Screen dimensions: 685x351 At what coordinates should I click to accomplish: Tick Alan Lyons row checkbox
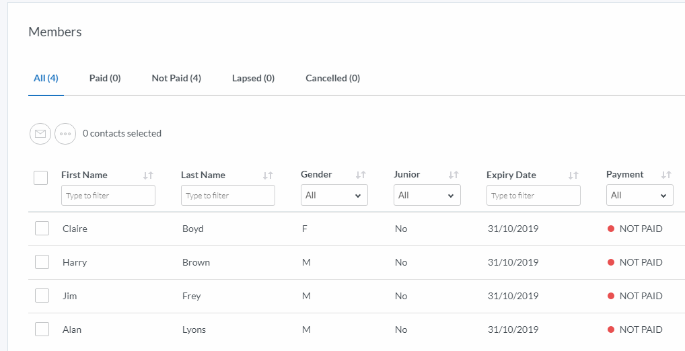(x=42, y=329)
